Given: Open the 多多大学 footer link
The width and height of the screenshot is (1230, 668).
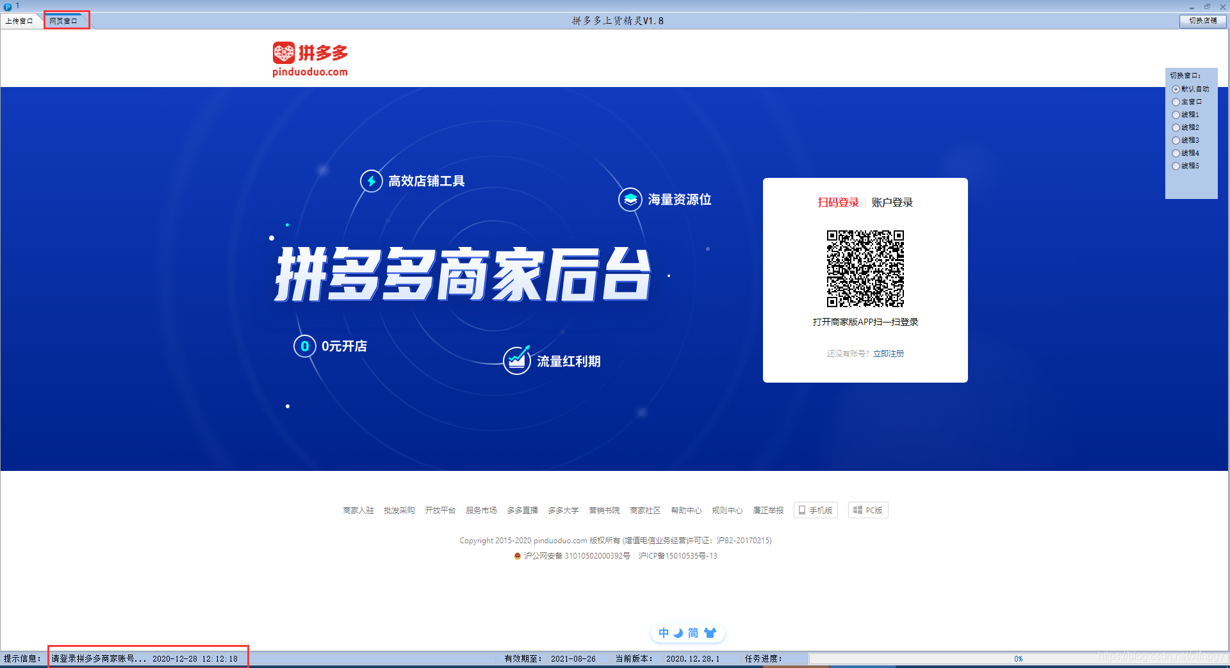Looking at the screenshot, I should coord(563,511).
